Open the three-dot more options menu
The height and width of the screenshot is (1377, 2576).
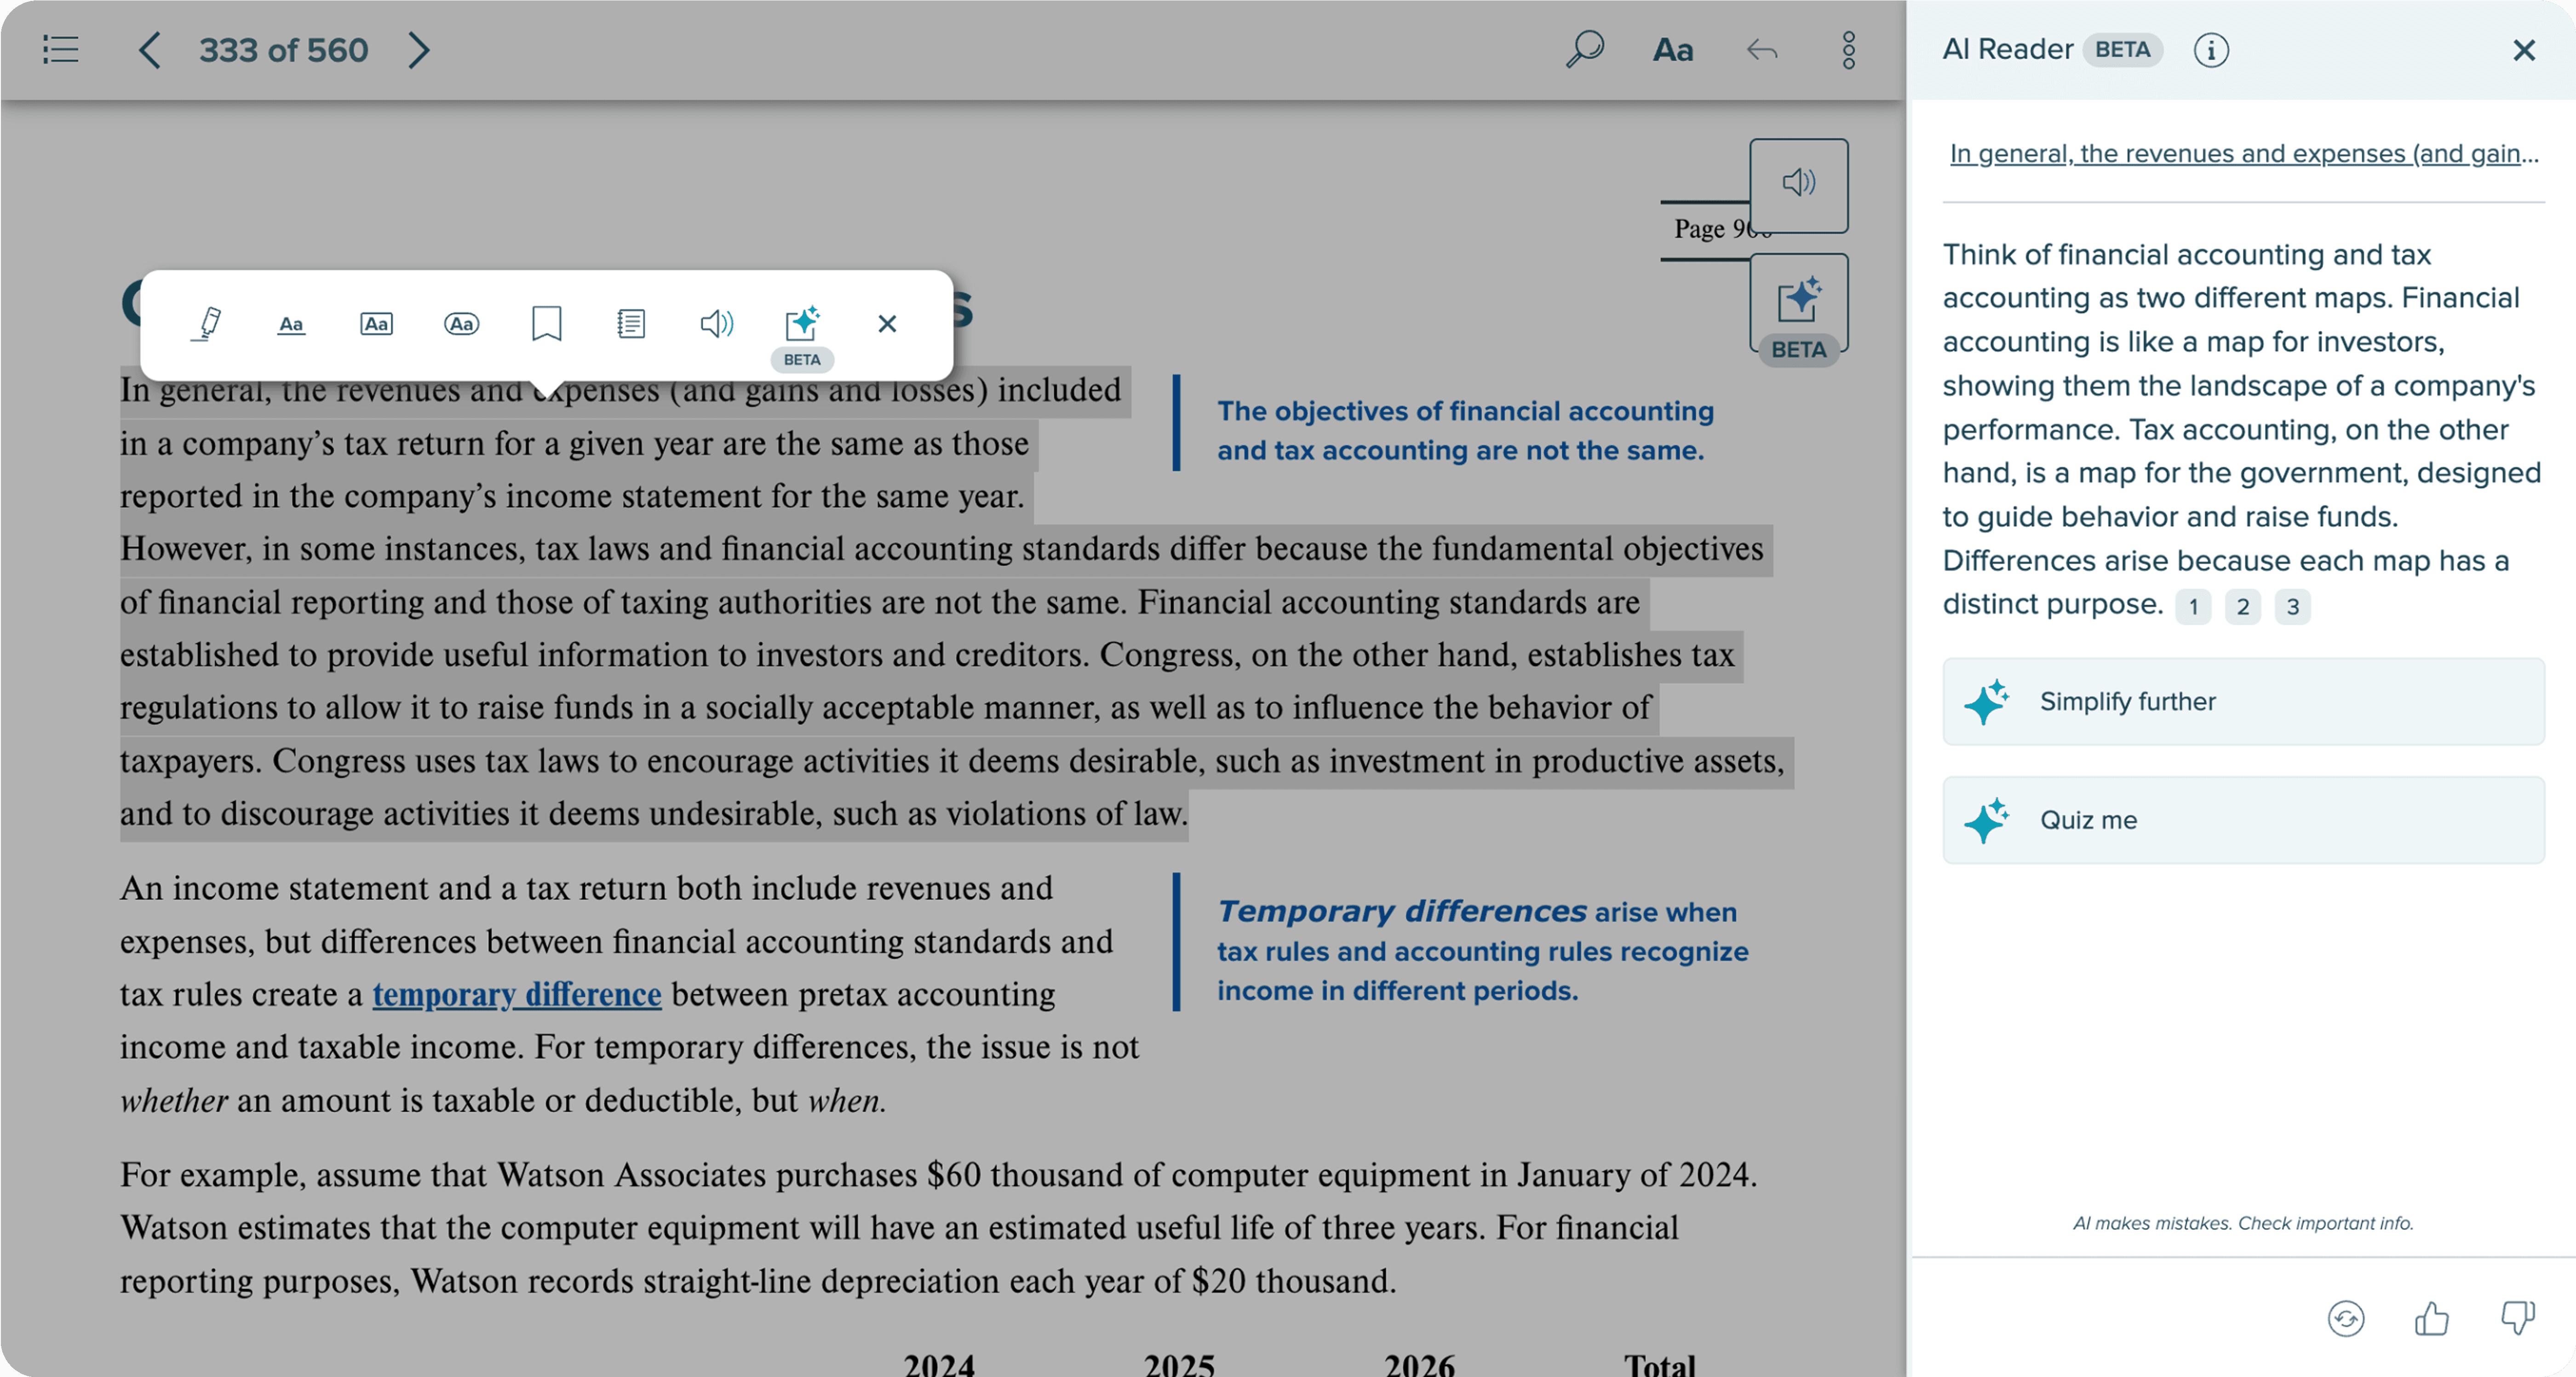click(1848, 50)
